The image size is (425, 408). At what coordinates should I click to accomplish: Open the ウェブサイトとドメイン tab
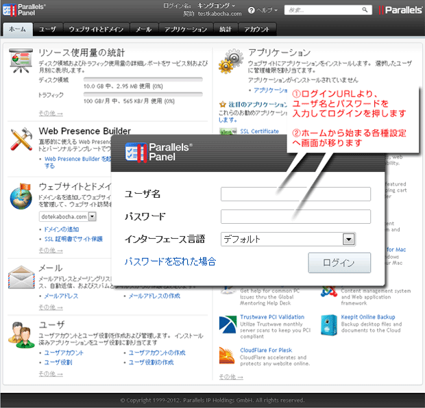tap(96, 29)
